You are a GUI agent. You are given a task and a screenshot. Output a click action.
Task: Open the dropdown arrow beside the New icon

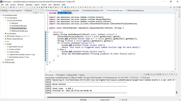coord(4,7)
